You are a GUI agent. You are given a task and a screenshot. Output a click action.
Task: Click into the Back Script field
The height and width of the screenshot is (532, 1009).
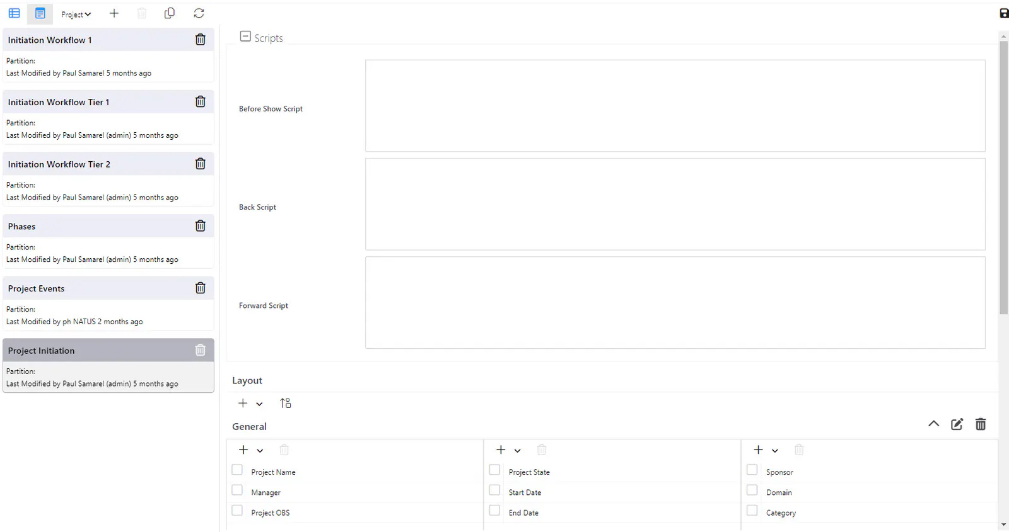[675, 204]
